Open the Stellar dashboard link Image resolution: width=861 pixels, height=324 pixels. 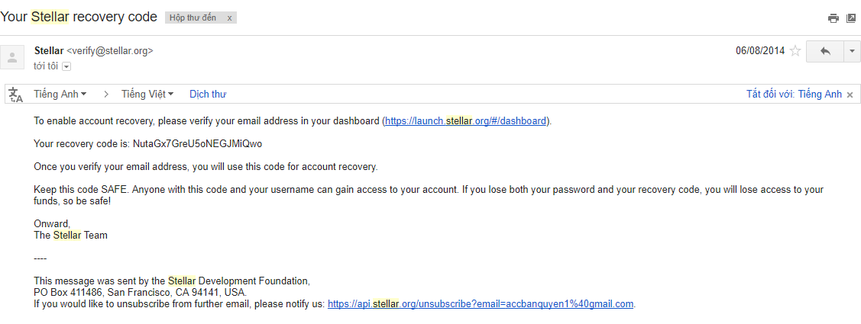[465, 120]
